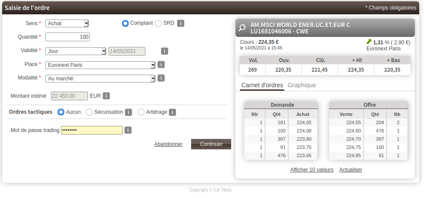Viewport: 424px width, 198px height.
Task: Click ask price 224,85 in Offre table
Action: [x=353, y=155]
